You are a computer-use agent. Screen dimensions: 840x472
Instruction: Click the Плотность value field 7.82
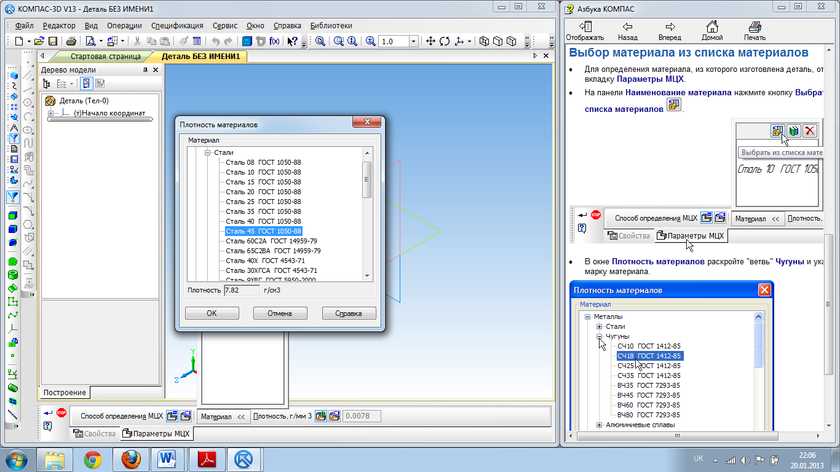242,289
